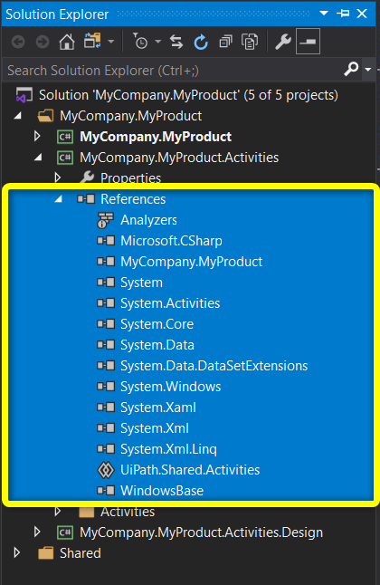Open the Switch Views dropdown arrow
Viewport: 380px width, 585px height.
[x=110, y=42]
